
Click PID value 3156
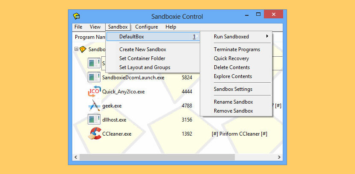click(187, 119)
